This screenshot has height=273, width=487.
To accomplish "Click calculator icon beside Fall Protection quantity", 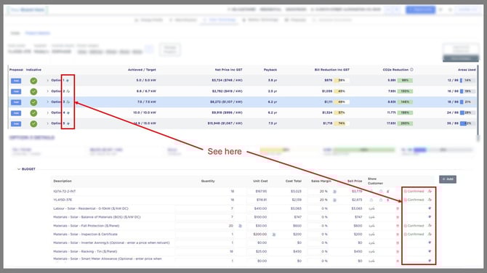I will (x=240, y=226).
